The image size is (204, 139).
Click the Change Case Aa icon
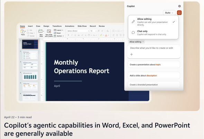click(94, 35)
